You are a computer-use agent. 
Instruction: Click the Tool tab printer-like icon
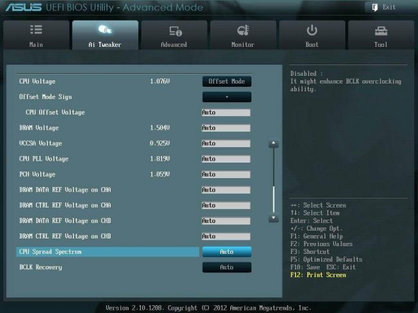(381, 31)
